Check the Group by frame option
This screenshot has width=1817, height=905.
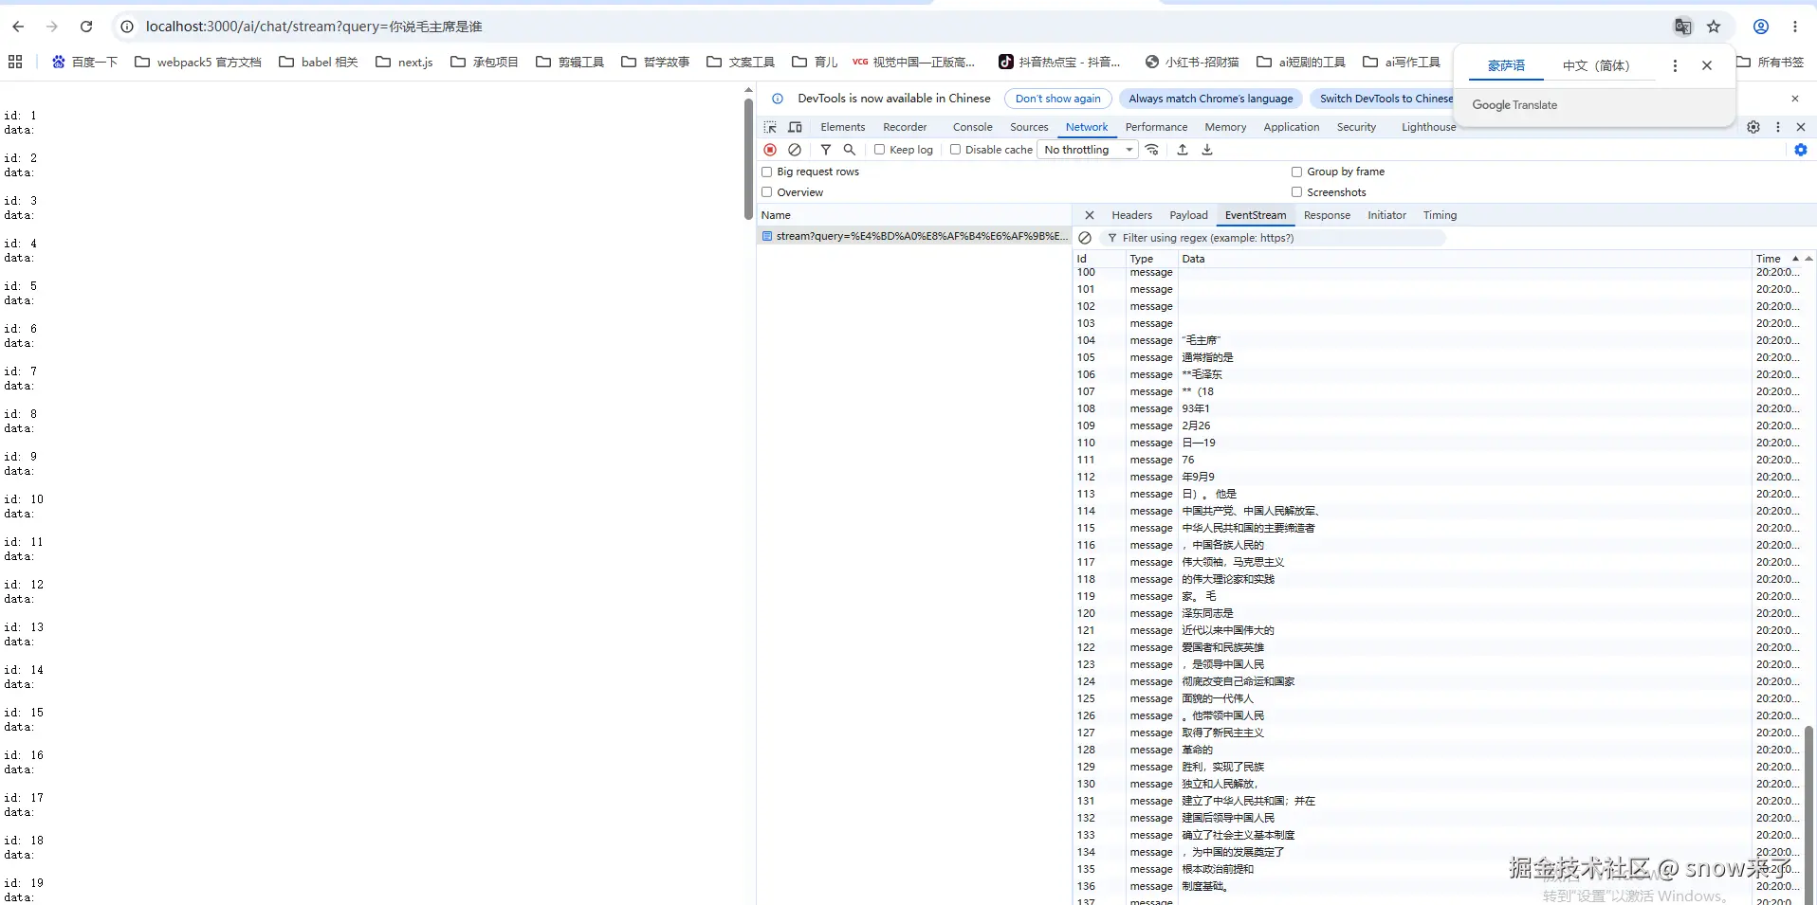(x=1296, y=172)
